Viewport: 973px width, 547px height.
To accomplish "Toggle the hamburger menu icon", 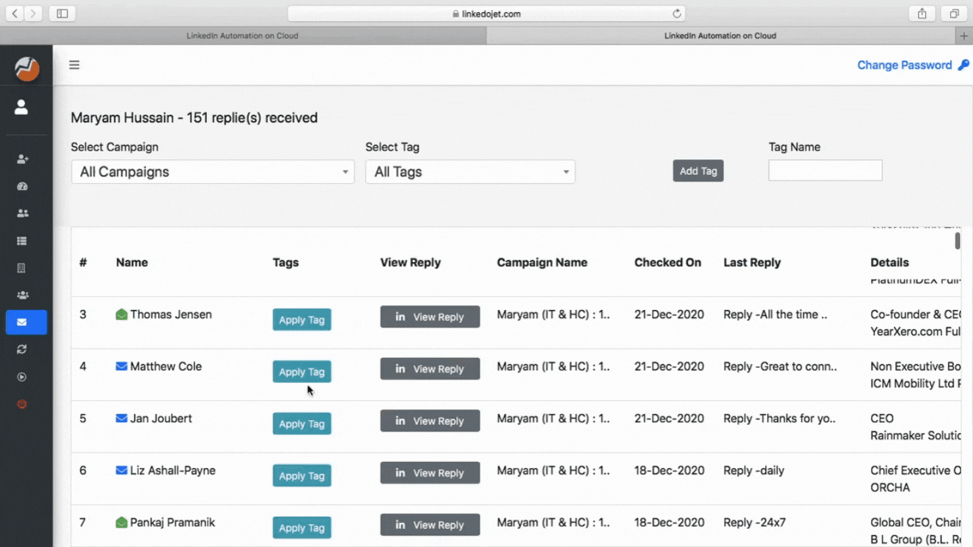I will pyautogui.click(x=74, y=65).
